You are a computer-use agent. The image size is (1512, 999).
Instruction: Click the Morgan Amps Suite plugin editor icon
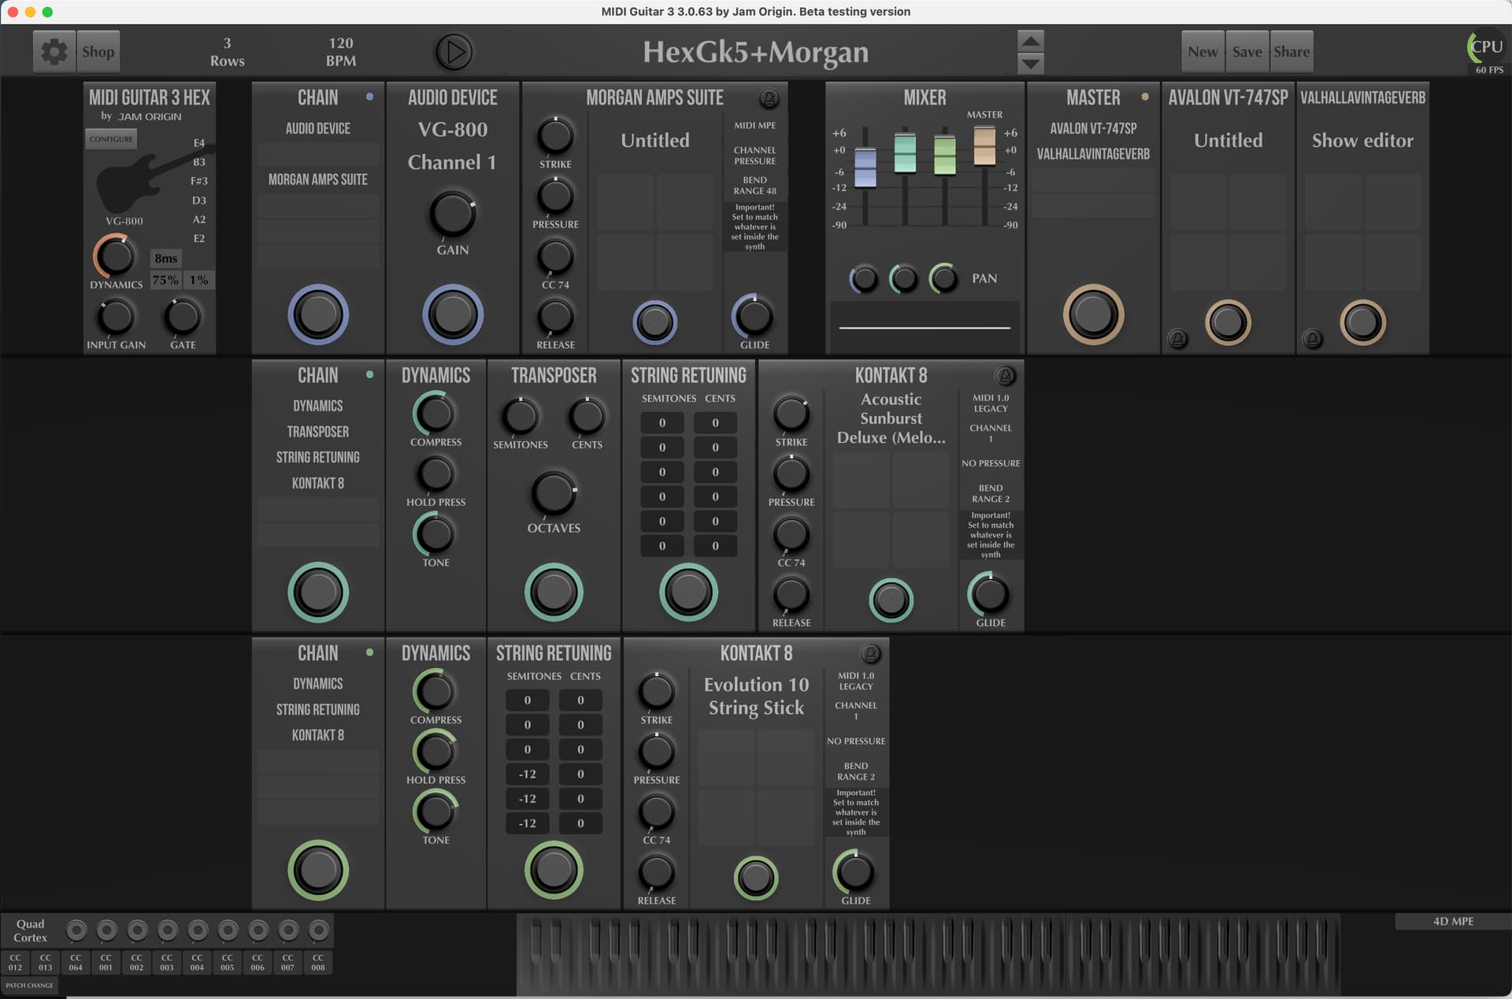(x=769, y=98)
